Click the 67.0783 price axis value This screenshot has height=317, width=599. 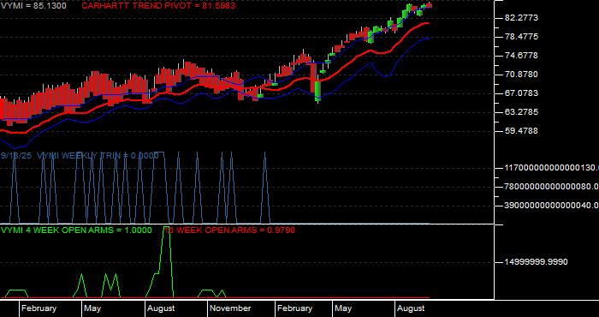coord(521,93)
